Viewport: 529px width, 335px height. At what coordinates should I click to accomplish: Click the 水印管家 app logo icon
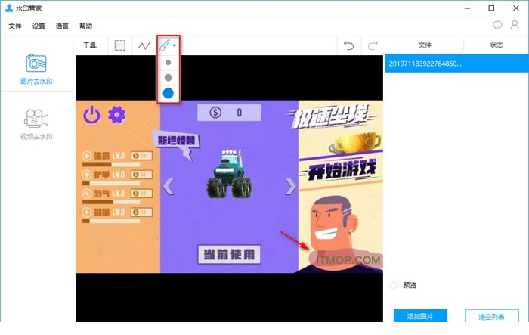tap(9, 8)
